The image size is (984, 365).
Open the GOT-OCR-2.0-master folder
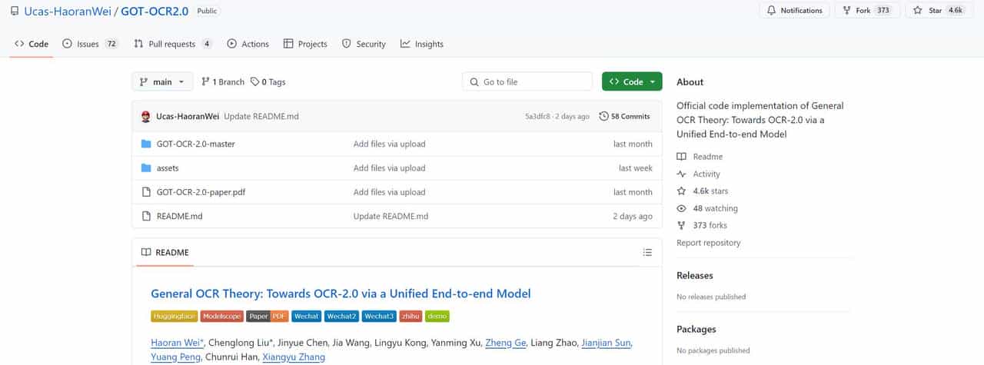[x=195, y=144]
